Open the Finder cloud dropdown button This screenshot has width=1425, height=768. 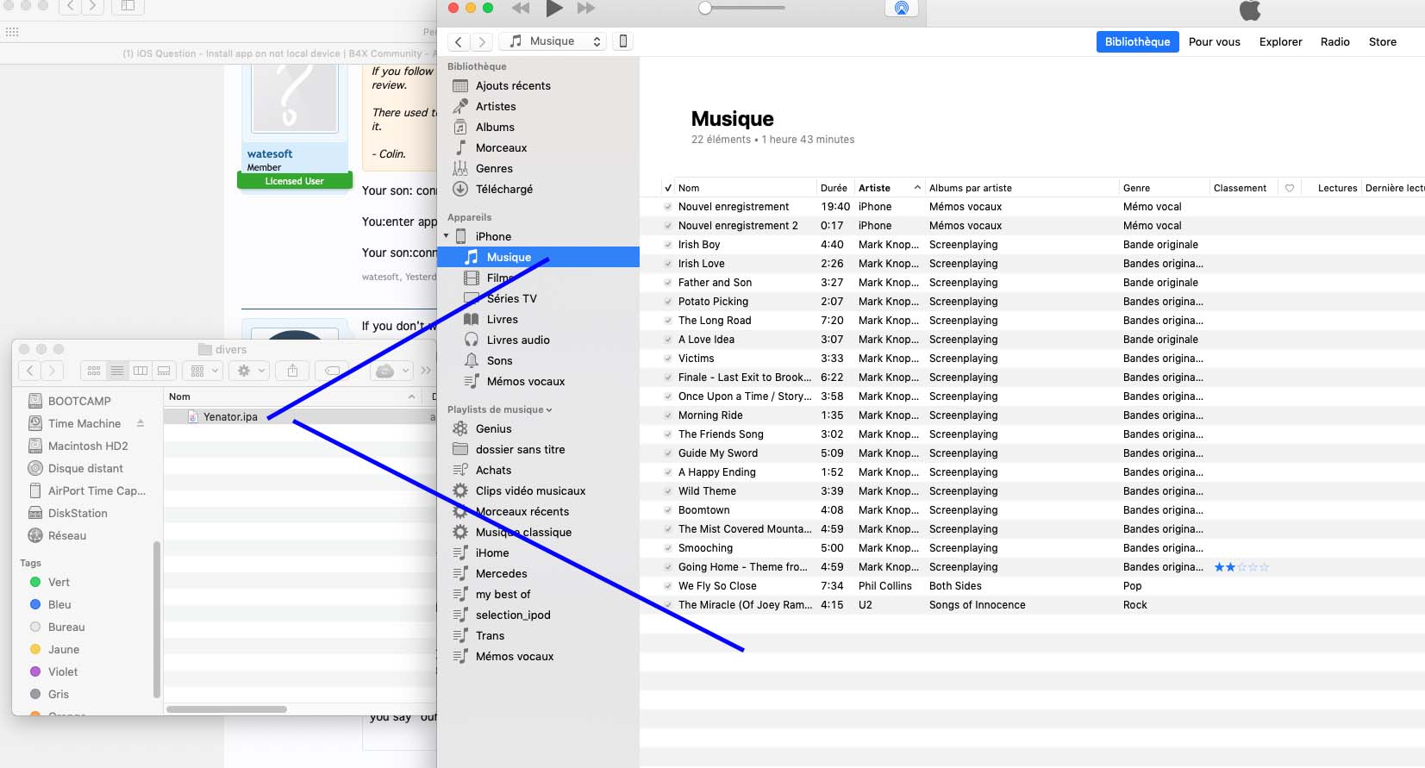coord(393,370)
